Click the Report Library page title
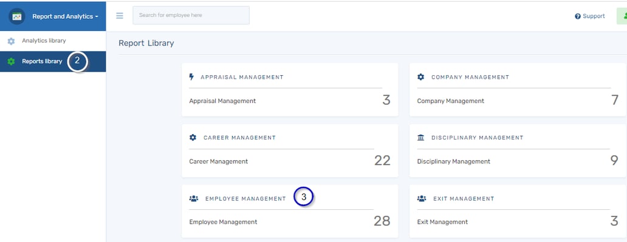The image size is (627, 242). [146, 43]
